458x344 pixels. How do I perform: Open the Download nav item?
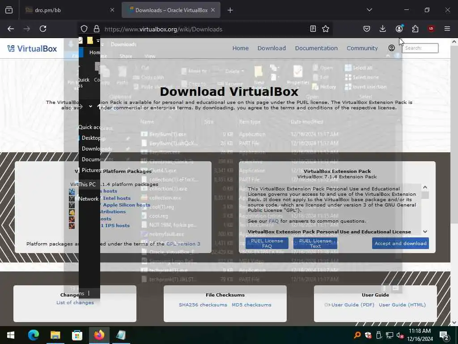pos(271,48)
